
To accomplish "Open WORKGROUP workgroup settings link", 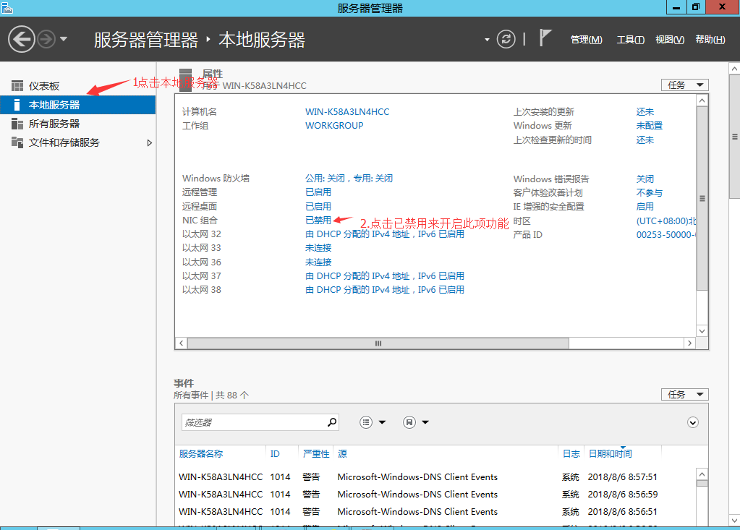I will [x=333, y=125].
